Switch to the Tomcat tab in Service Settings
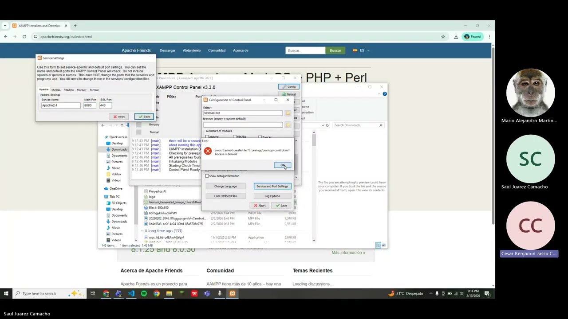The image size is (568, 319). pyautogui.click(x=94, y=90)
